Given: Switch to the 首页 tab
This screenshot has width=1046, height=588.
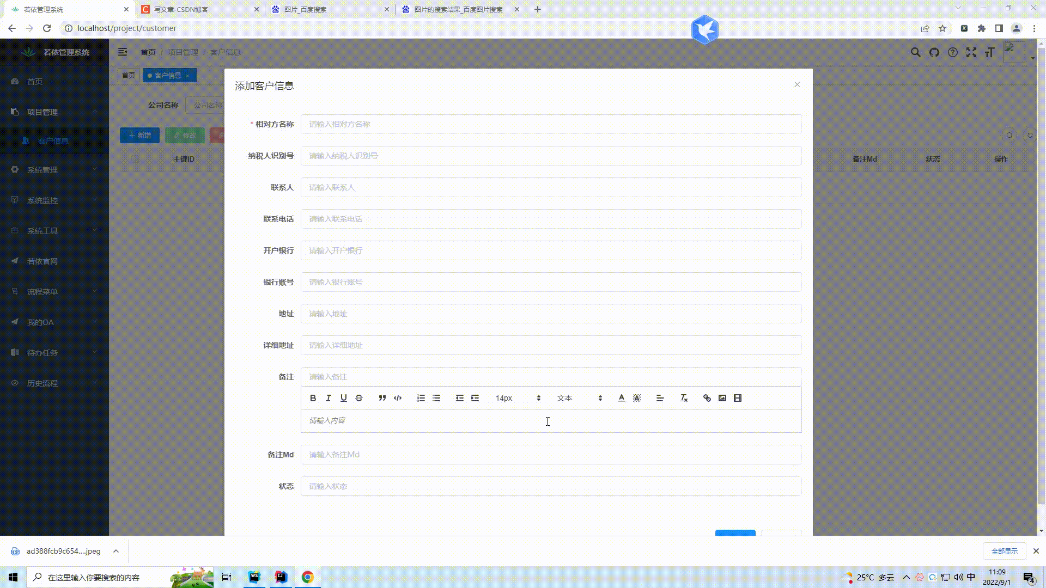Looking at the screenshot, I should tap(129, 75).
